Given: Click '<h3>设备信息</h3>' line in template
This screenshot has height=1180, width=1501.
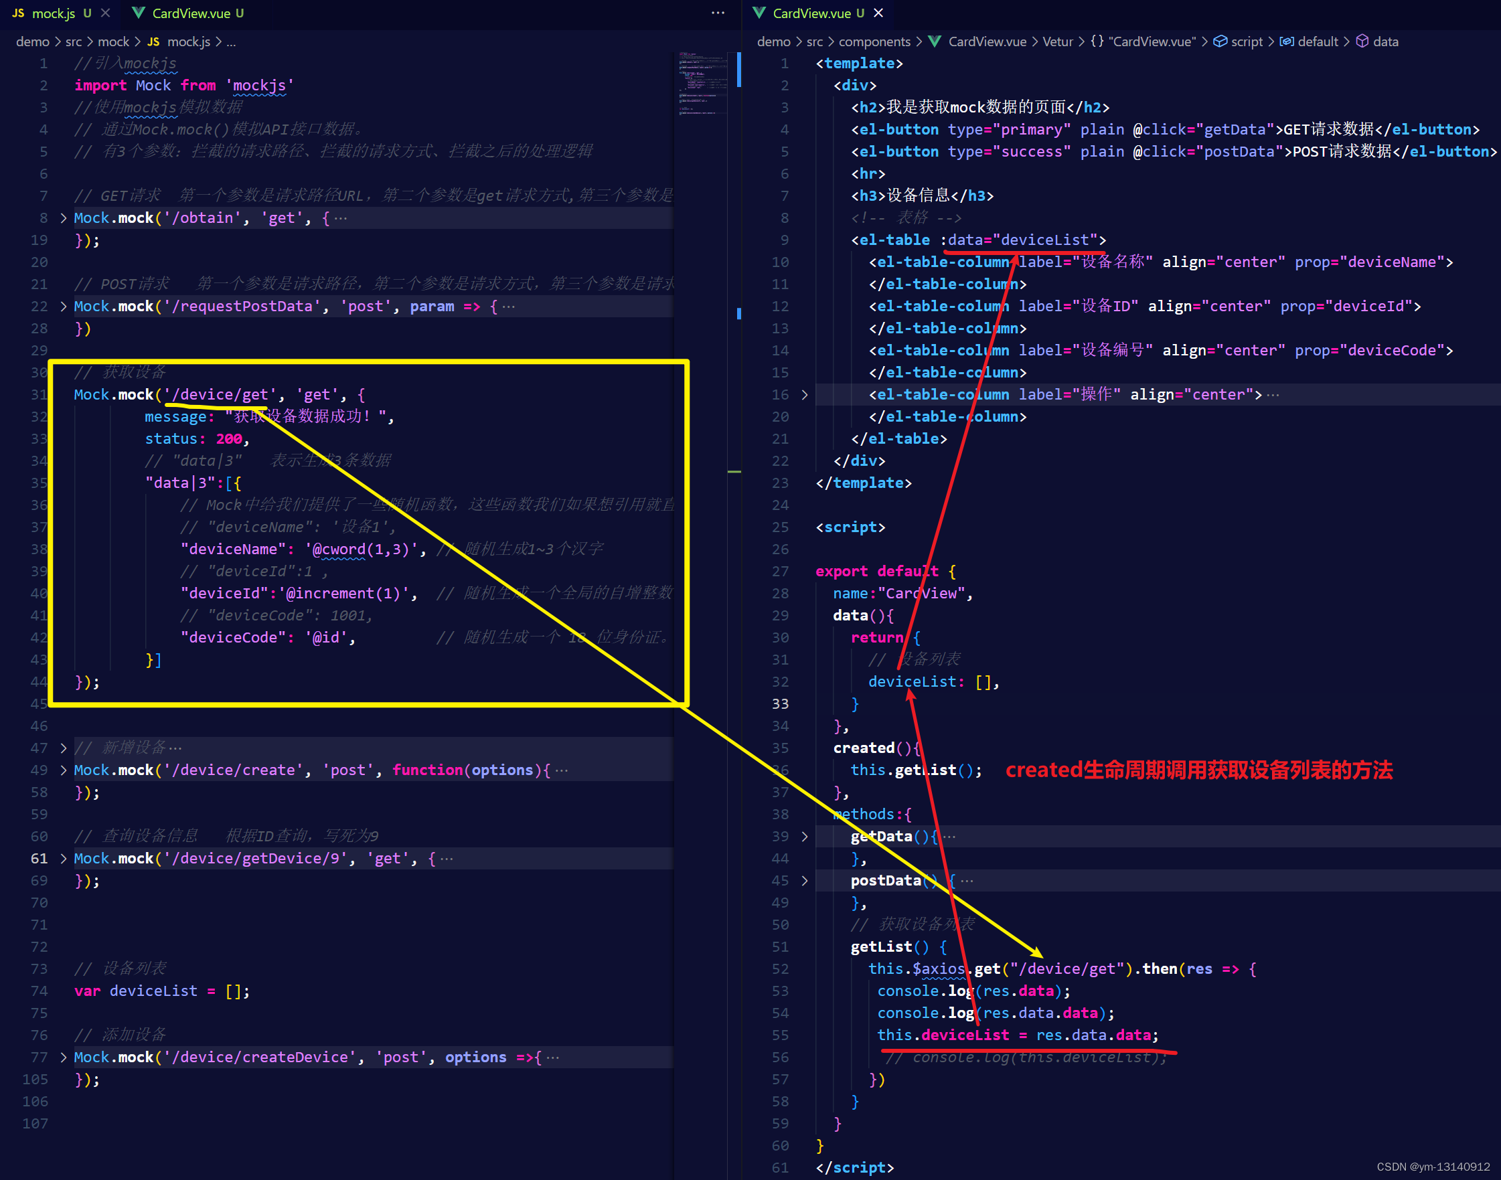Looking at the screenshot, I should tap(922, 196).
